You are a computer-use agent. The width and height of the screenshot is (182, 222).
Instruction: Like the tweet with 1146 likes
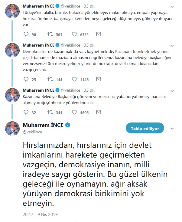point(74,80)
